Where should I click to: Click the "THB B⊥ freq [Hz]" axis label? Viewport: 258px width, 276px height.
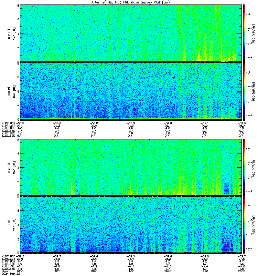(12, 33)
